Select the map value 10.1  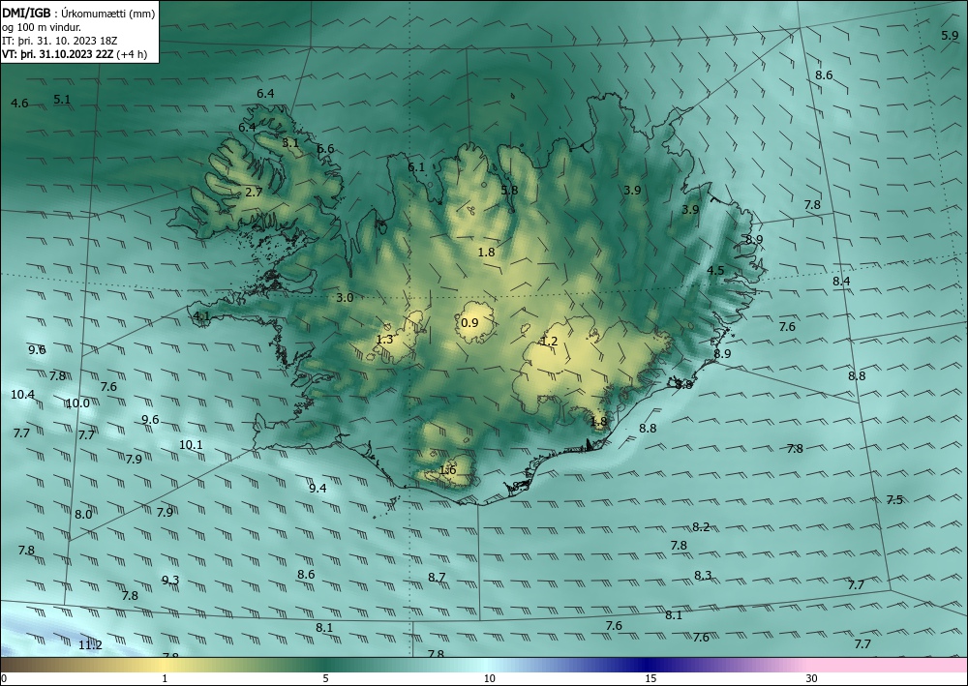click(191, 444)
